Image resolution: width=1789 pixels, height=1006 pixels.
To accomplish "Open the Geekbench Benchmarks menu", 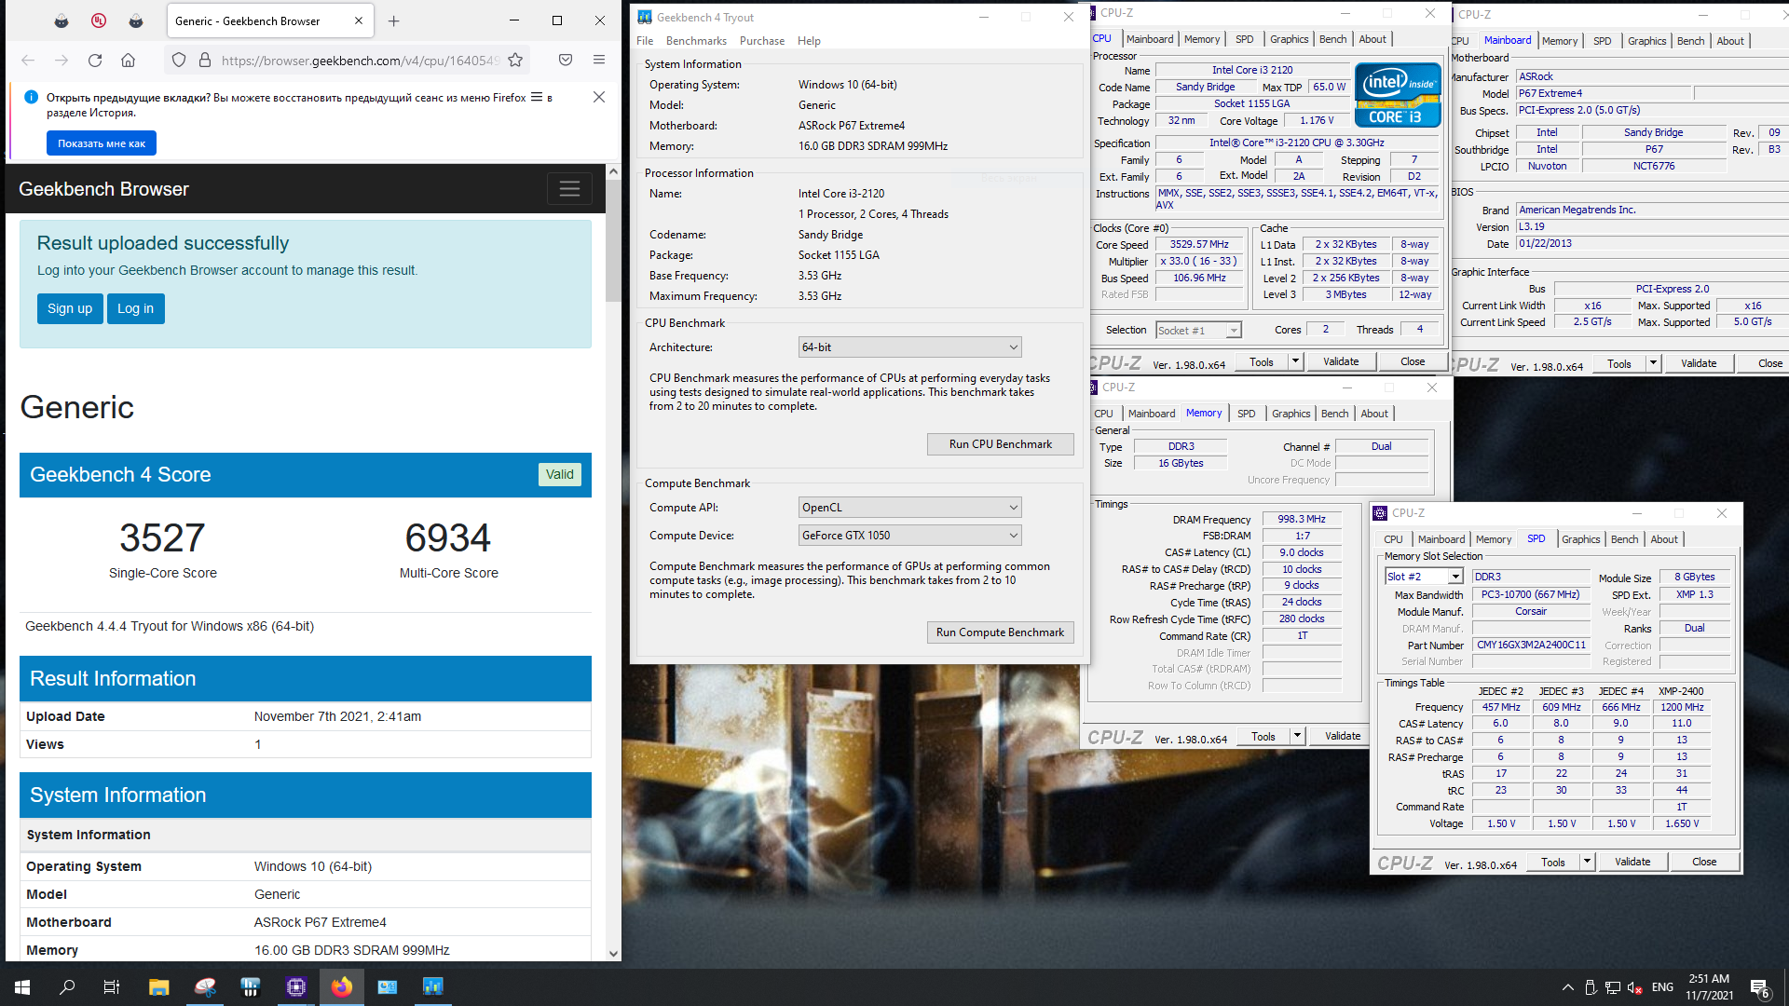I will coord(696,41).
